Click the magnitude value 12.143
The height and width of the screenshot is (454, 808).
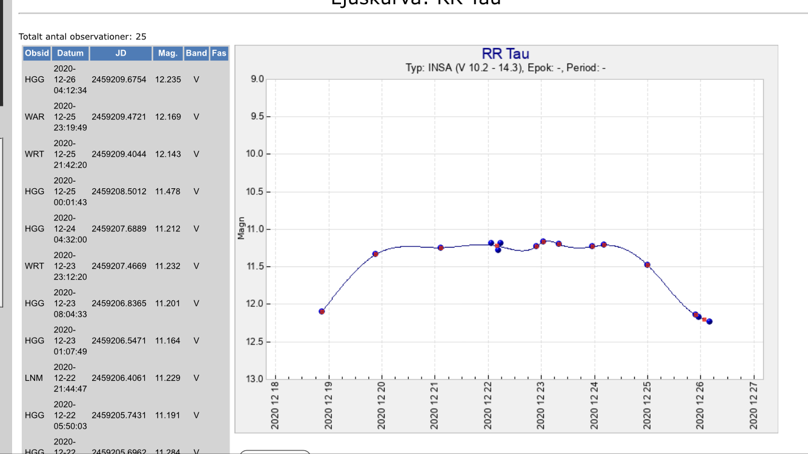168,154
